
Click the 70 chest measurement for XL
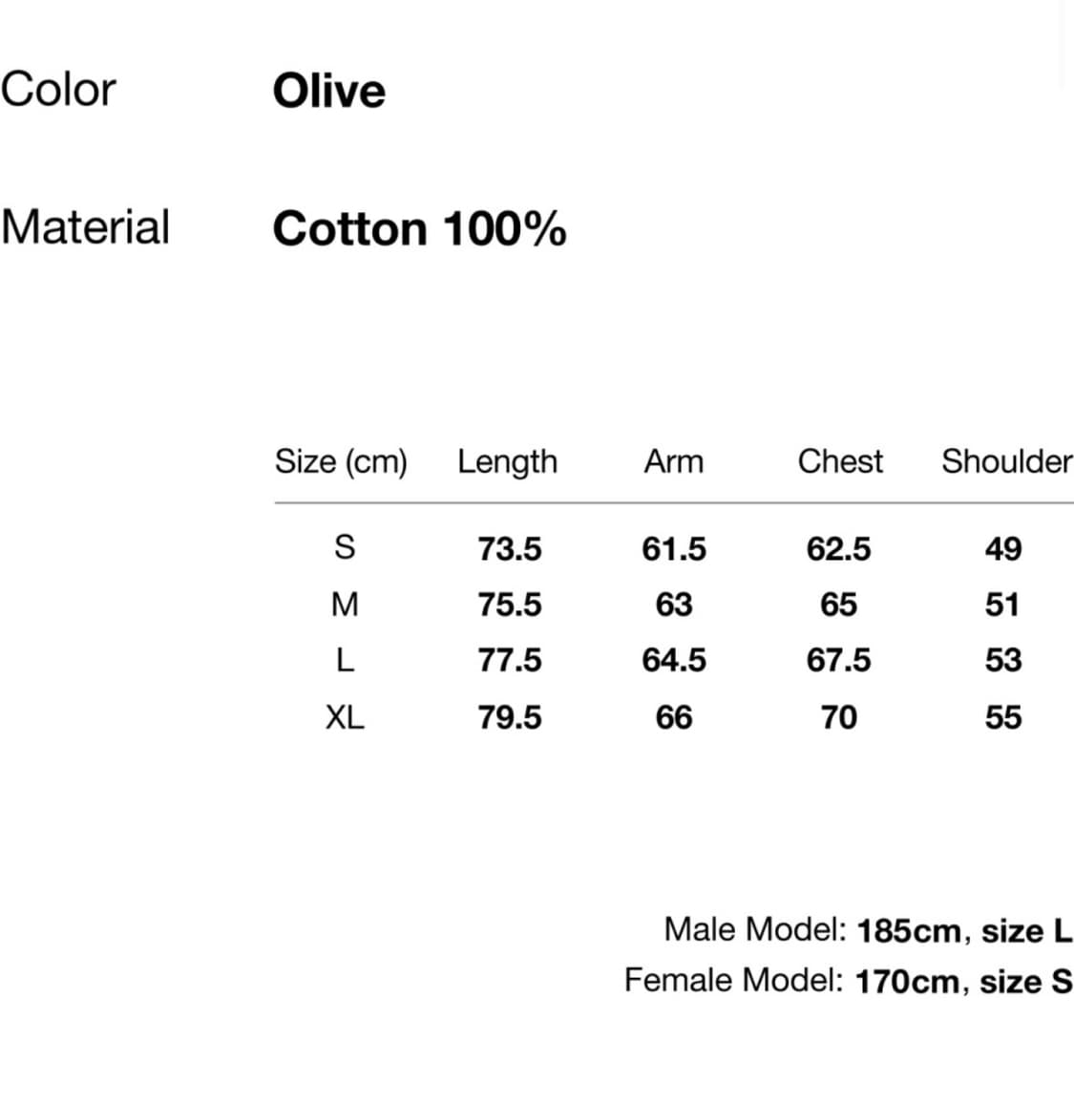tap(838, 716)
